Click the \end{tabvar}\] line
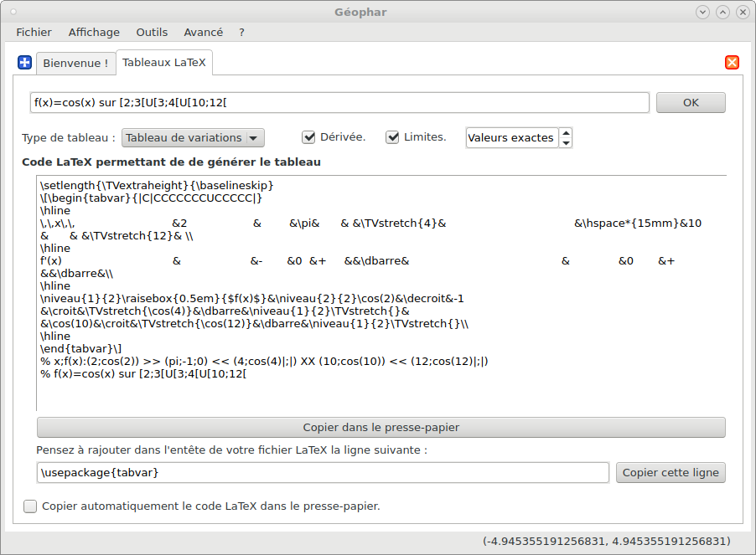The image size is (756, 555). tap(81, 348)
